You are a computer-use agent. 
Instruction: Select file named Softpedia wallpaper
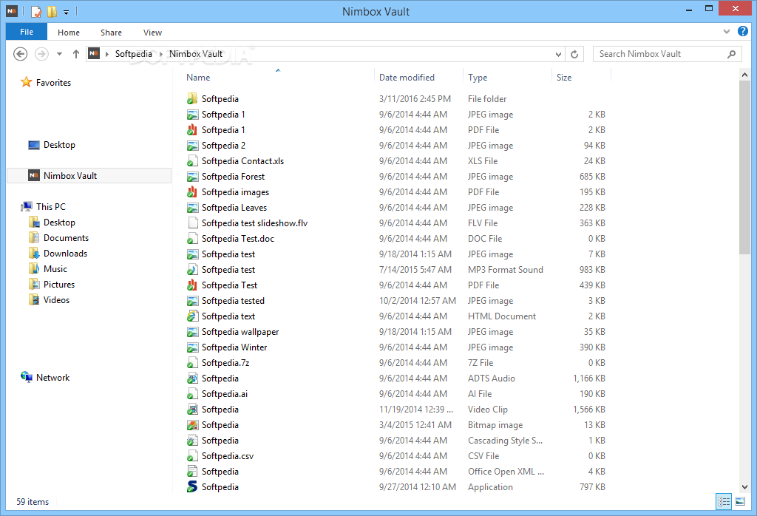[240, 332]
